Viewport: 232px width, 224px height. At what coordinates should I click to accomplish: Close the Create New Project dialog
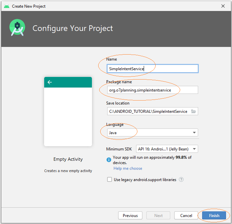click(x=223, y=6)
